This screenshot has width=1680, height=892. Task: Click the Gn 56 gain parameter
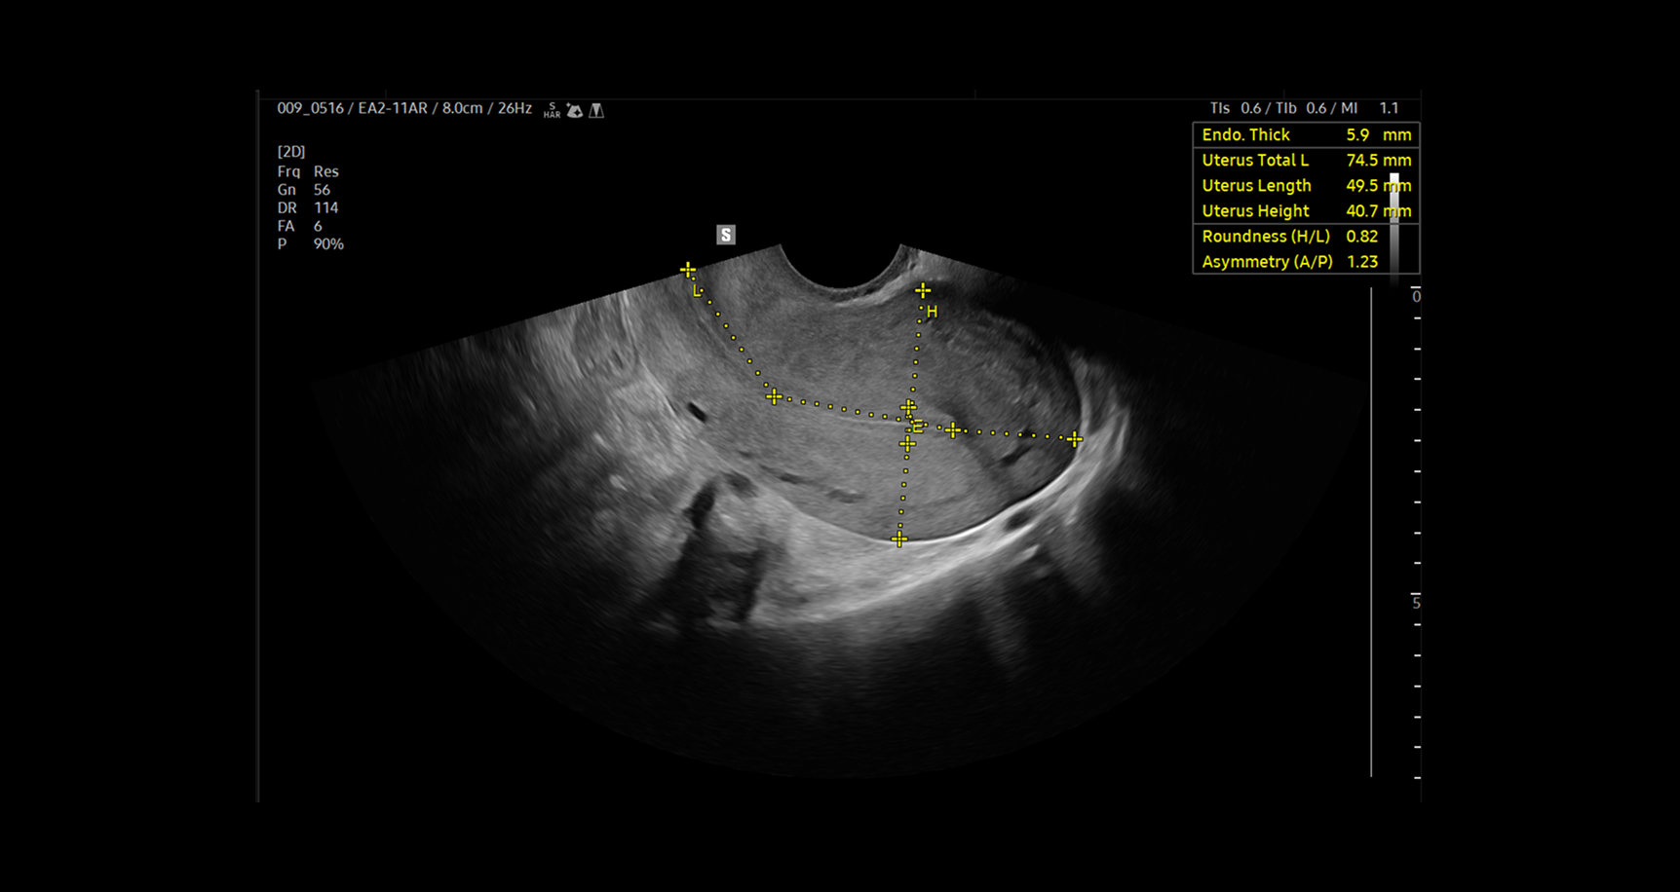pos(304,190)
